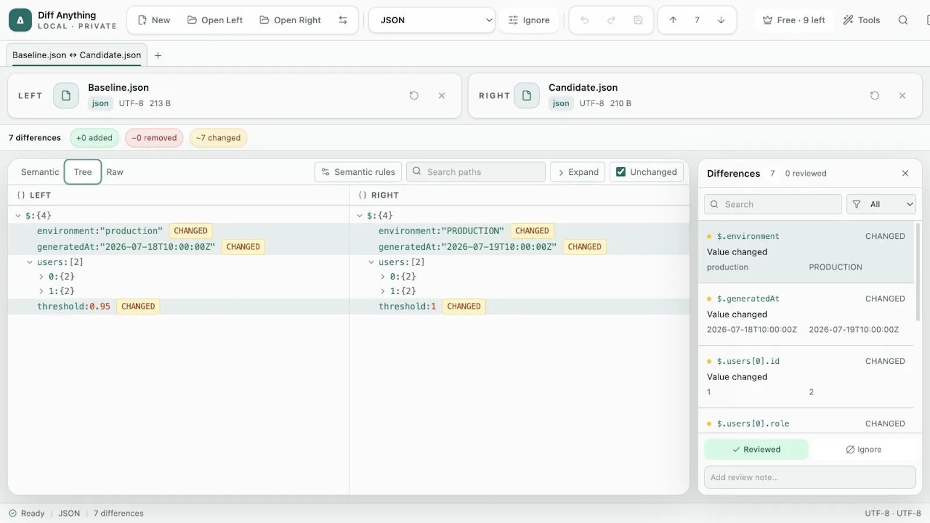Switch to the Raw view tab

coord(115,172)
